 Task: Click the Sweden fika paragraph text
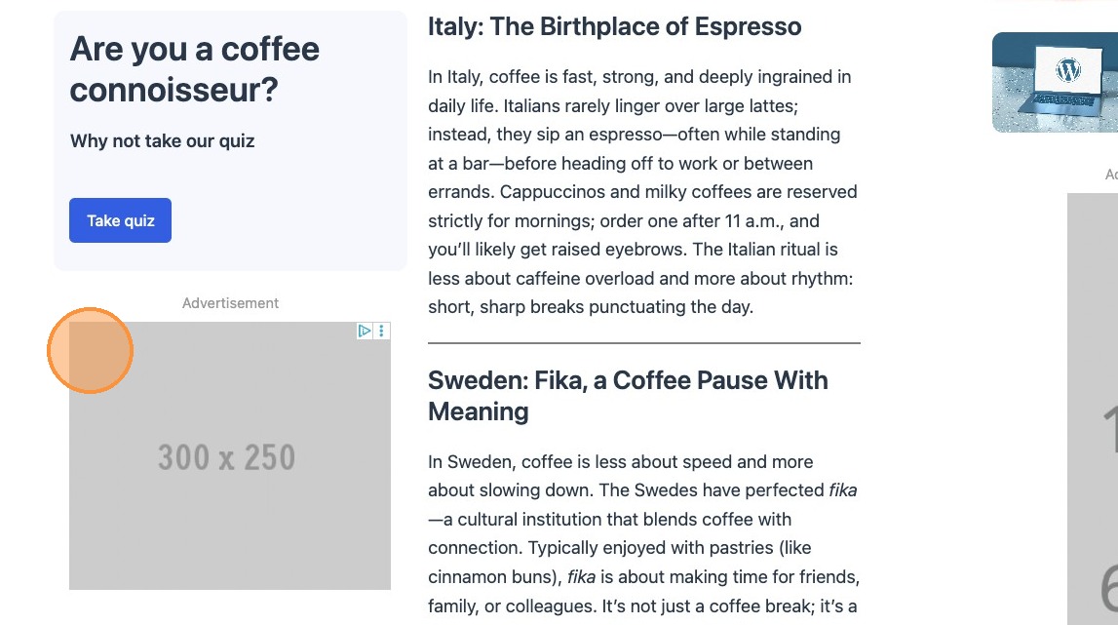pyautogui.click(x=641, y=548)
